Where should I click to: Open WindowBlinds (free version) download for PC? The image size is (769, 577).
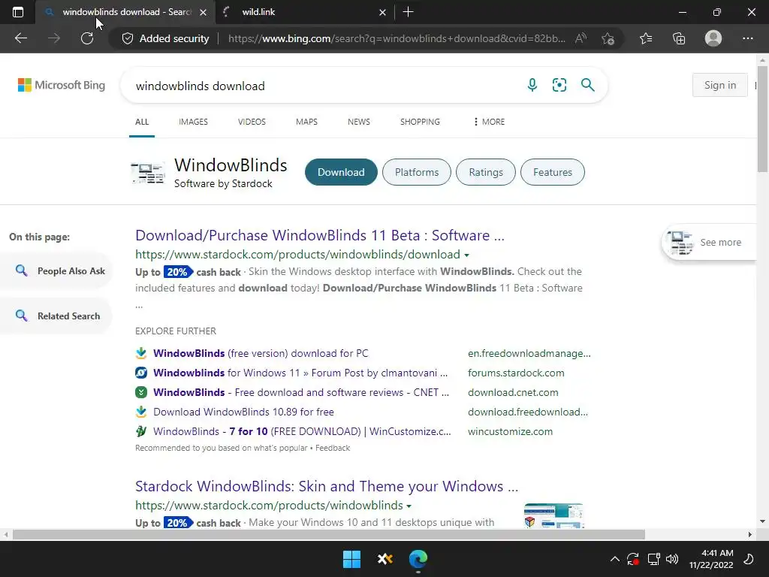pos(261,353)
